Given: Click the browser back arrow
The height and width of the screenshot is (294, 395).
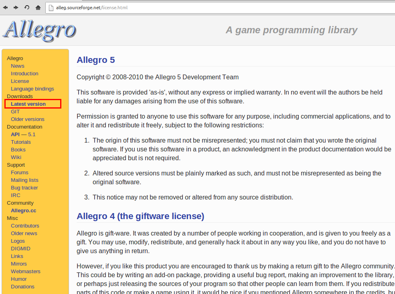Looking at the screenshot, I should tap(5, 8).
